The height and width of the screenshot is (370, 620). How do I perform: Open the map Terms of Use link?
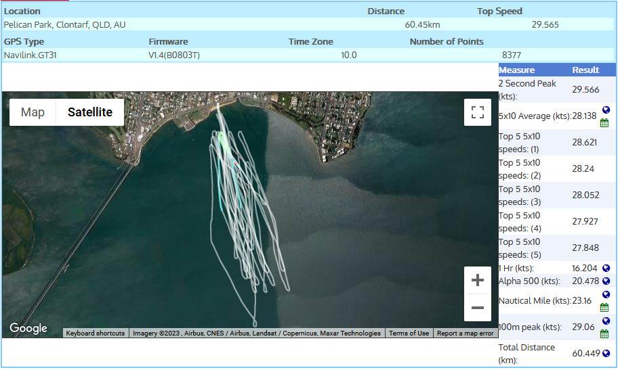click(409, 333)
